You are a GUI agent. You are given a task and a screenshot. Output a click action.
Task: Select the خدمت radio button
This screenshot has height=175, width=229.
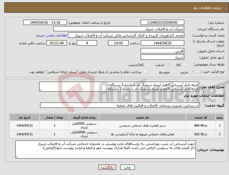[169, 64]
